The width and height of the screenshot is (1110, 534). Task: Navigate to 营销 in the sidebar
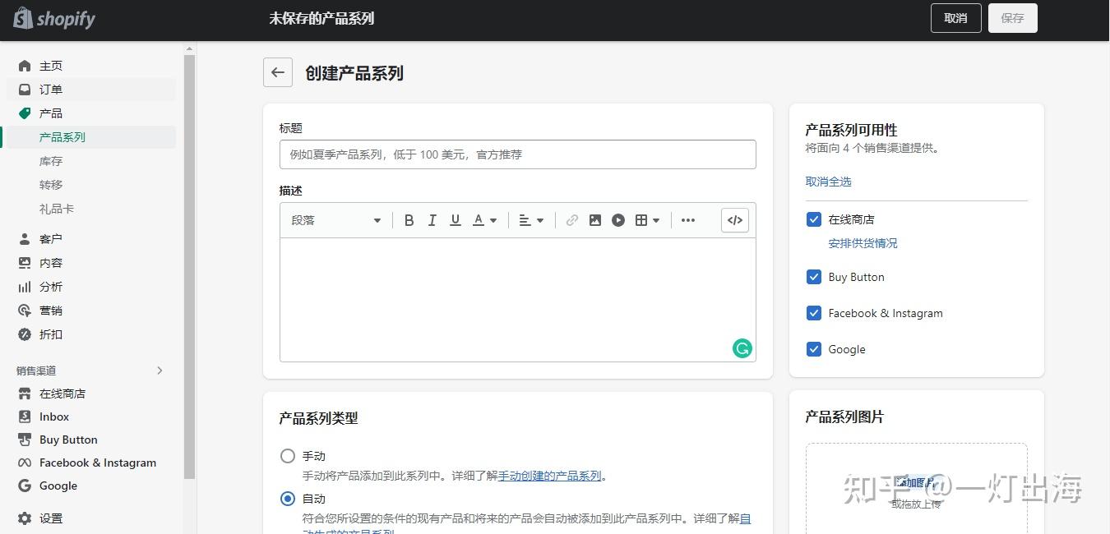click(50, 311)
